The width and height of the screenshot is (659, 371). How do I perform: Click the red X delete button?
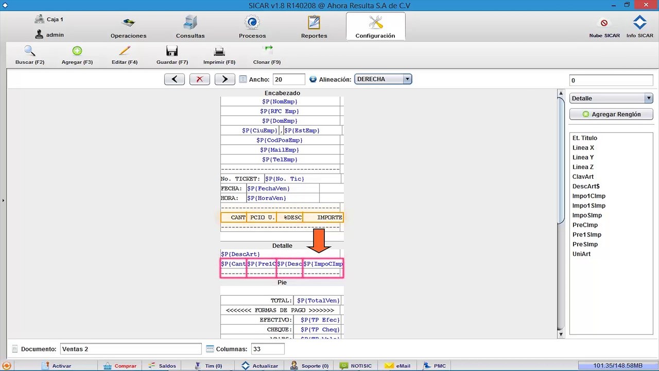pyautogui.click(x=200, y=79)
